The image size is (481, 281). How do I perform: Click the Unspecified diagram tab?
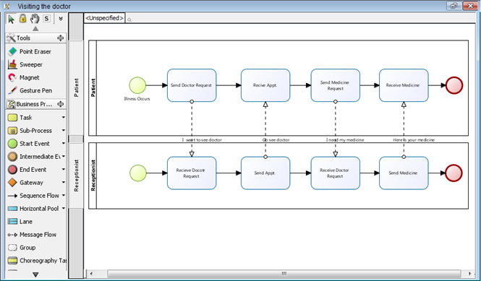pyautogui.click(x=104, y=18)
